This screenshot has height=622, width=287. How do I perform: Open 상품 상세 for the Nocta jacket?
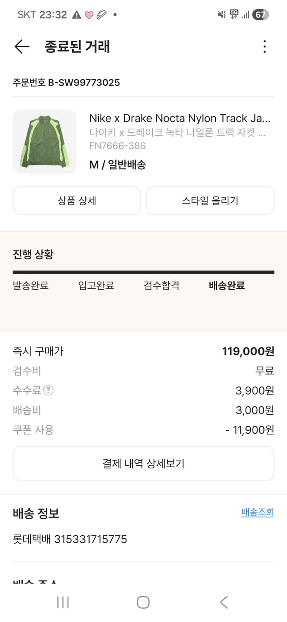pyautogui.click(x=77, y=201)
